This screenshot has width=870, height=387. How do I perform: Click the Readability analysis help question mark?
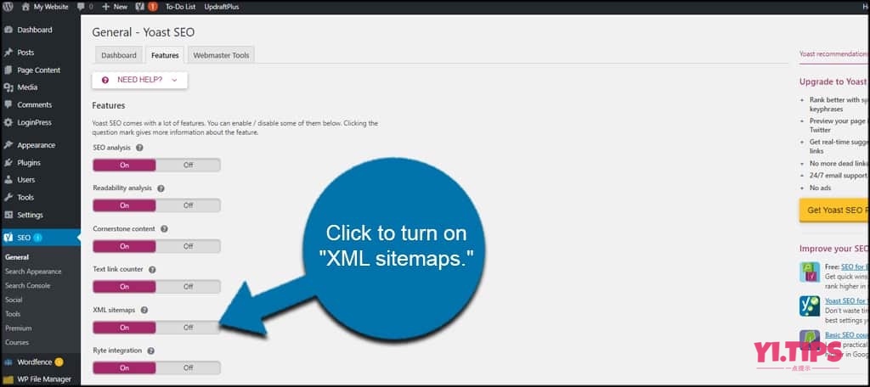click(161, 188)
